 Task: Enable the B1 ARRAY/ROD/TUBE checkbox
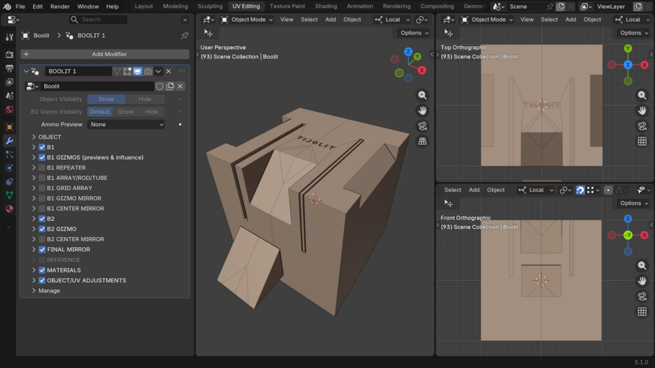coord(42,178)
